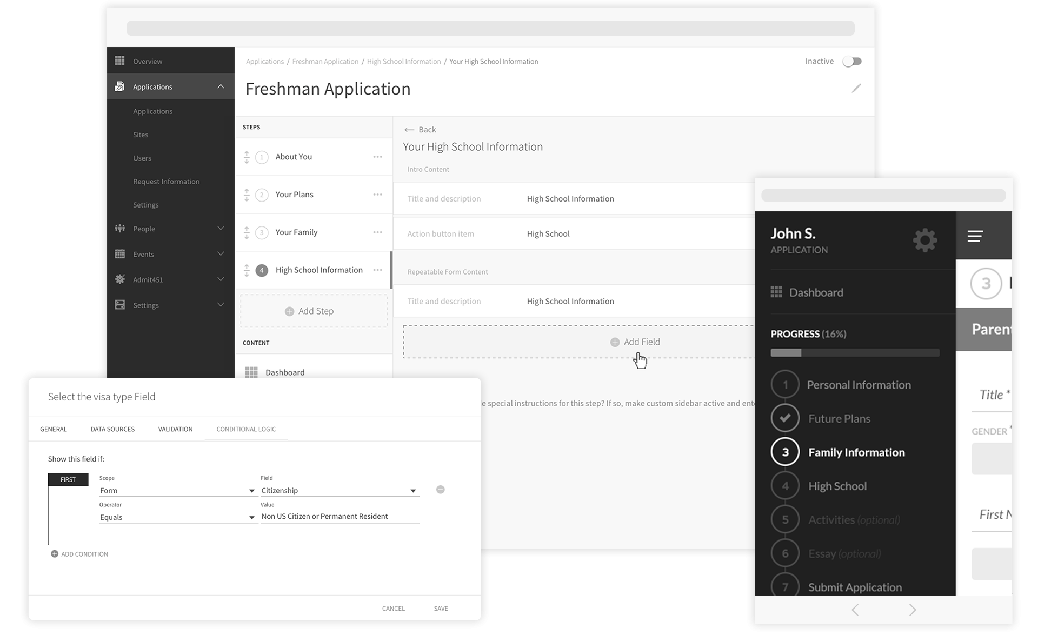
Task: Click the Value input field
Action: [x=340, y=517]
